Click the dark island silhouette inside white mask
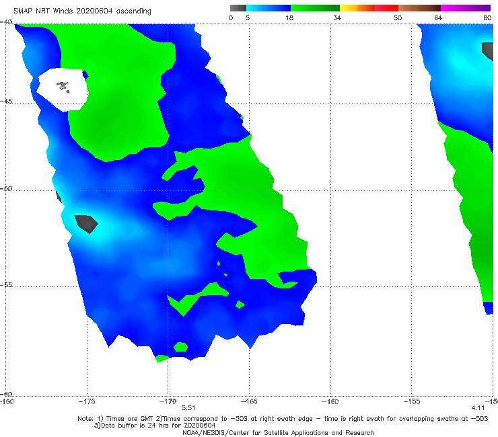Image resolution: width=498 pixels, height=437 pixels. tap(63, 87)
